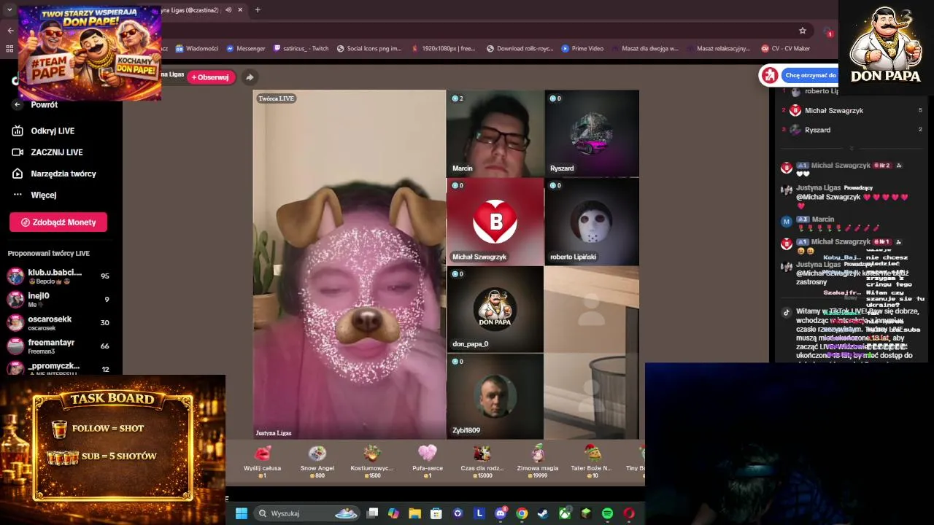The image size is (934, 525).
Task: Click the Twórca LIVE badge on video
Action: (x=276, y=98)
